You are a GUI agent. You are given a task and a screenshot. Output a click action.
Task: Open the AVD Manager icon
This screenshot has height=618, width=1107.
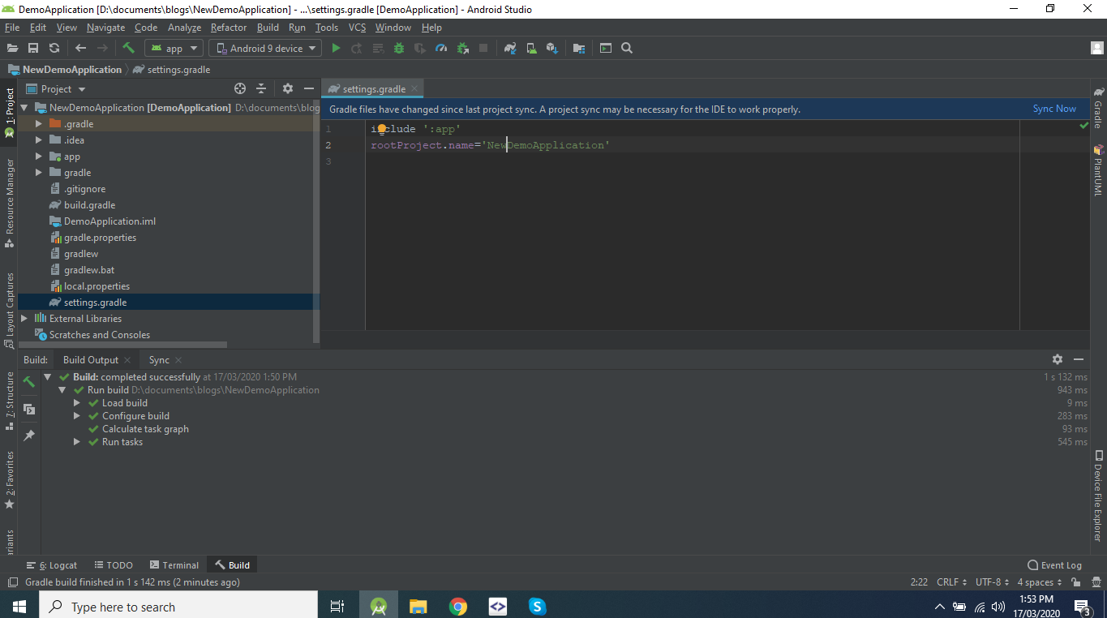[531, 49]
